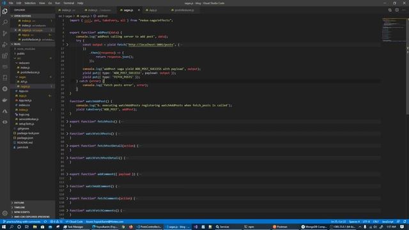Open README.md in explorer tree
This screenshot has height=230, width=409.
point(25,142)
